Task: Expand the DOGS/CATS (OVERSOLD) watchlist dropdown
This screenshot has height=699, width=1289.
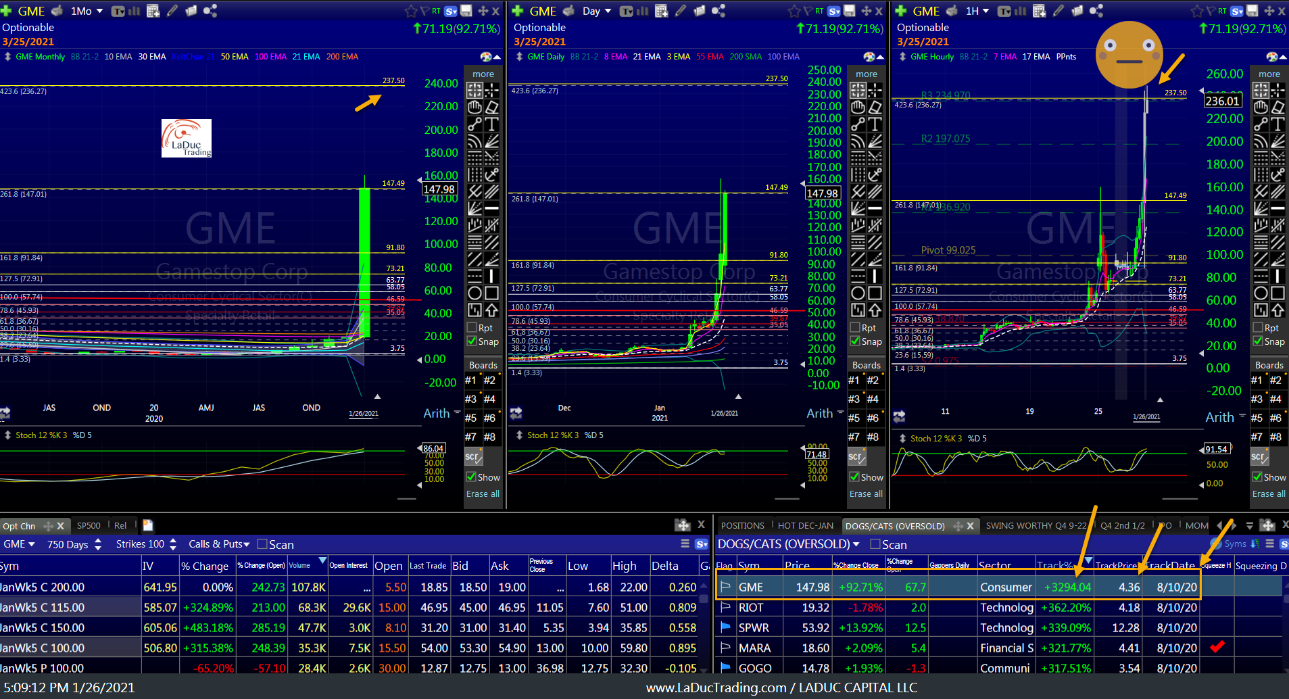Action: point(788,544)
